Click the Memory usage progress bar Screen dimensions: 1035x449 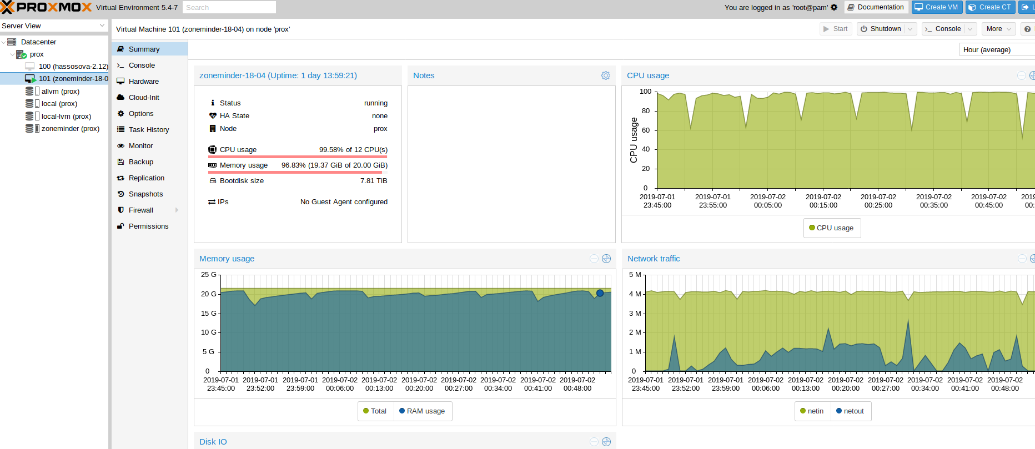(298, 172)
